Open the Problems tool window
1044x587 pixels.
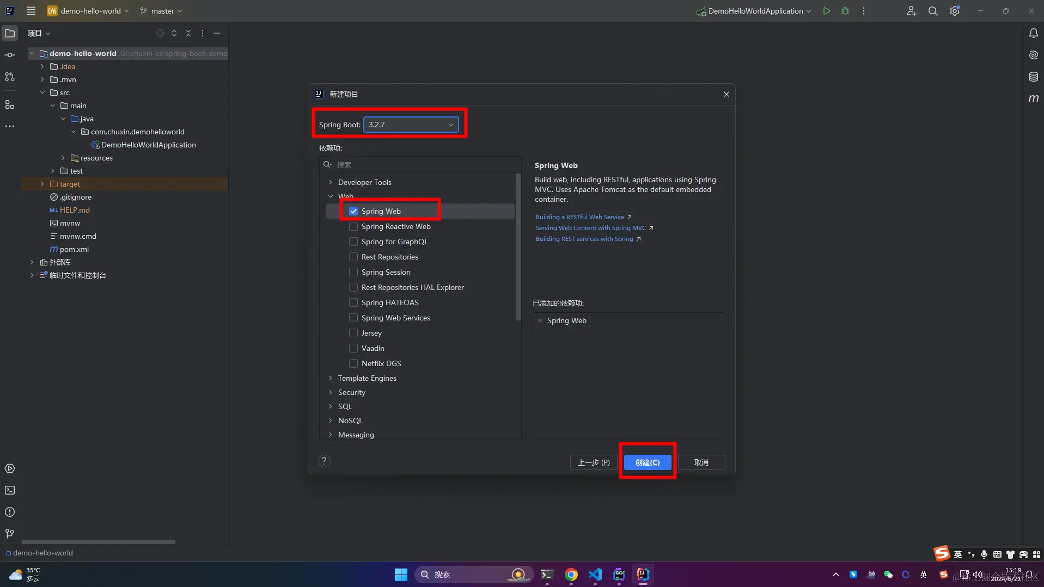coord(10,512)
